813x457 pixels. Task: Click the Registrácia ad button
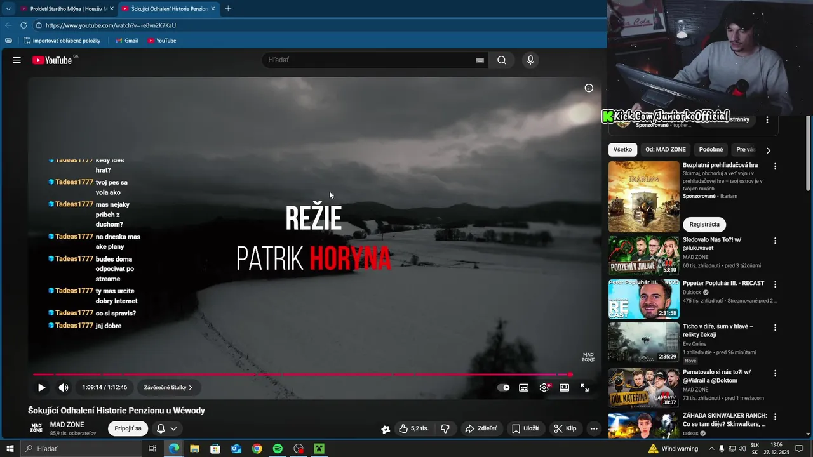(704, 224)
